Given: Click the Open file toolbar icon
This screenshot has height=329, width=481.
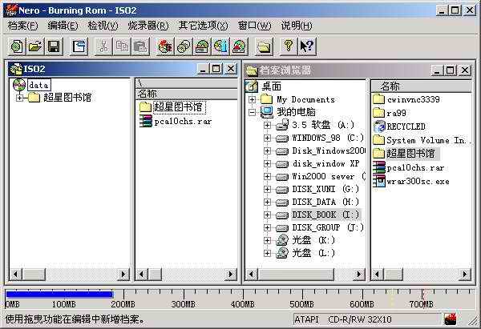Looking at the screenshot, I should 35,46.
